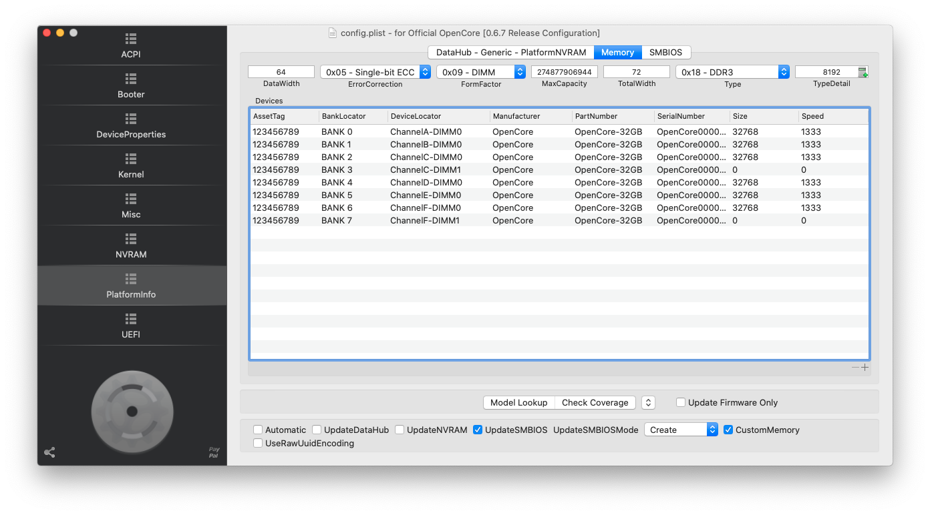Open the ErrorCorrection dropdown

coord(375,72)
